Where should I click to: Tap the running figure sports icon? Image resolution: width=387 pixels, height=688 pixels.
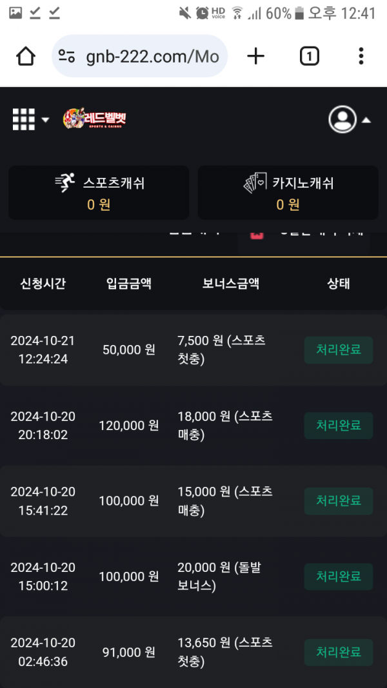(x=65, y=183)
